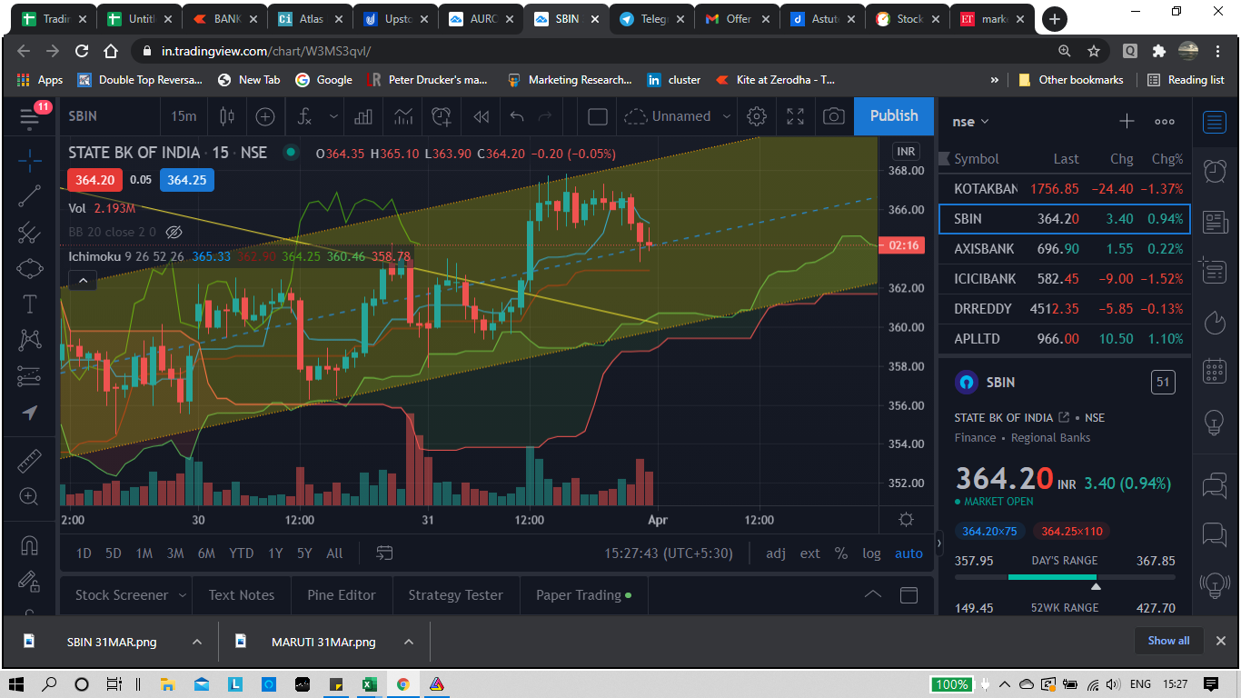Select the text annotation tool

coord(29,304)
